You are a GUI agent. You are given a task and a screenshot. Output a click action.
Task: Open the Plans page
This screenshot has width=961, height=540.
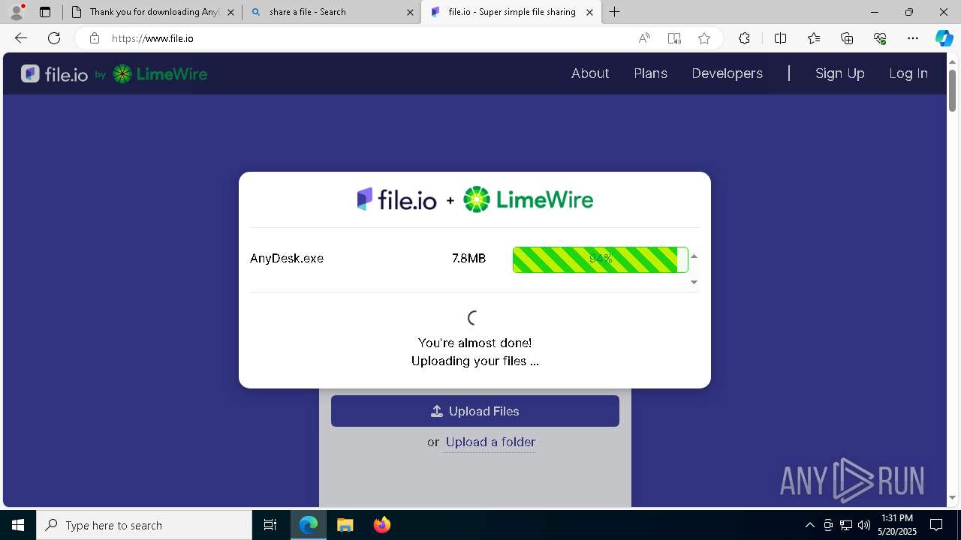pyautogui.click(x=650, y=73)
